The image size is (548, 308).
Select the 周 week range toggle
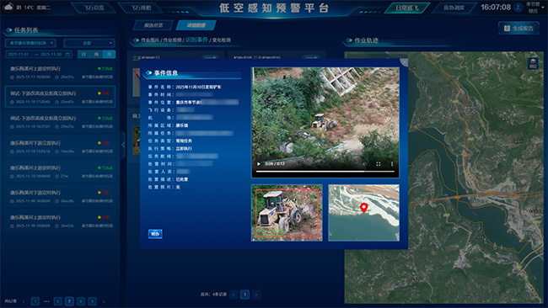[96, 55]
